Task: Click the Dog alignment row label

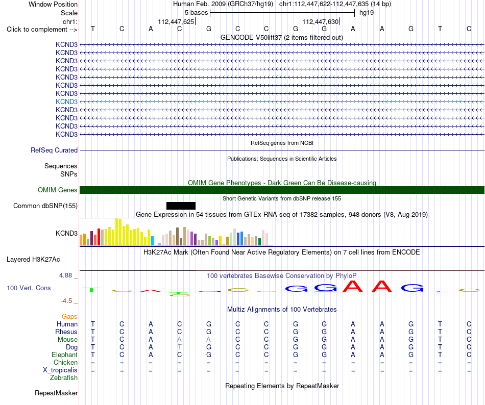Action: [x=72, y=347]
